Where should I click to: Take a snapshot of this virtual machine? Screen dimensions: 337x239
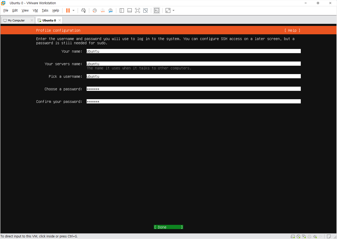(x=95, y=10)
